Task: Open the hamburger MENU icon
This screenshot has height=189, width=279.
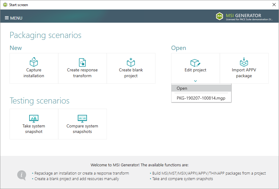Action: point(6,18)
